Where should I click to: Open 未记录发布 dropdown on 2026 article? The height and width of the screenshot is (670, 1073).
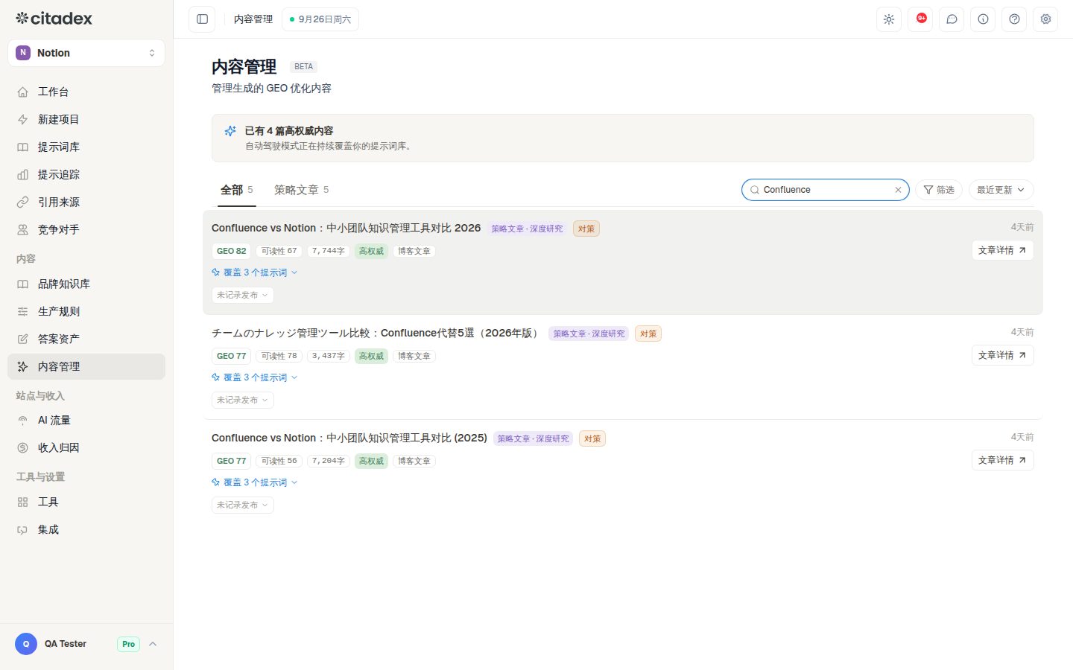pyautogui.click(x=243, y=296)
